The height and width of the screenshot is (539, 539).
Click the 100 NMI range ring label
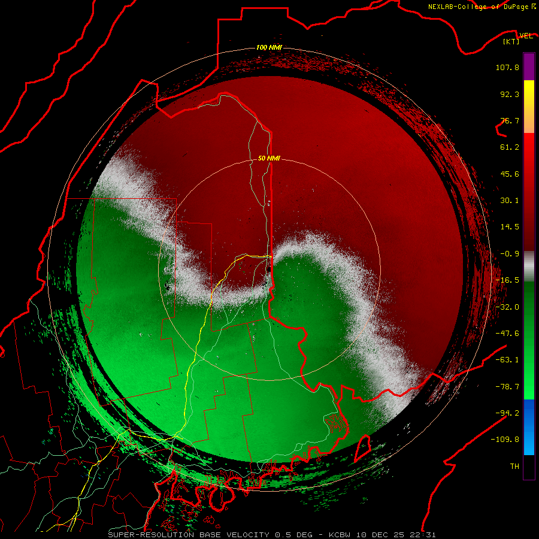point(269,47)
